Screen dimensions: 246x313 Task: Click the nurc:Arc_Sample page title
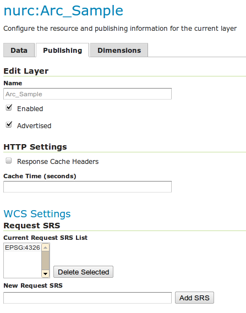[x=63, y=10]
